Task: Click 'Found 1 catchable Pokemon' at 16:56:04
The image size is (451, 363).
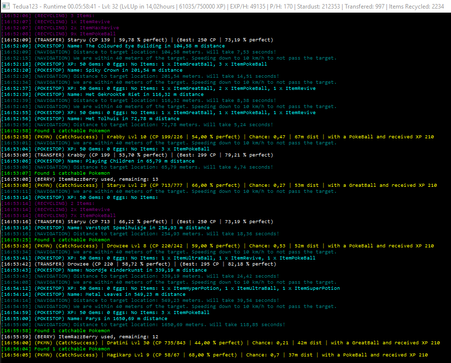Action: tap(55, 349)
